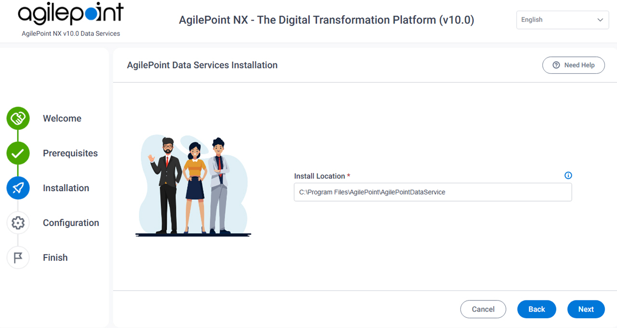Click the AgilePoint logo
The height and width of the screenshot is (328, 617).
click(71, 14)
